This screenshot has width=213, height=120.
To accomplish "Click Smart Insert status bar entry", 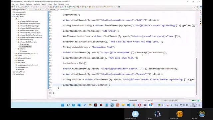I will (133, 101).
